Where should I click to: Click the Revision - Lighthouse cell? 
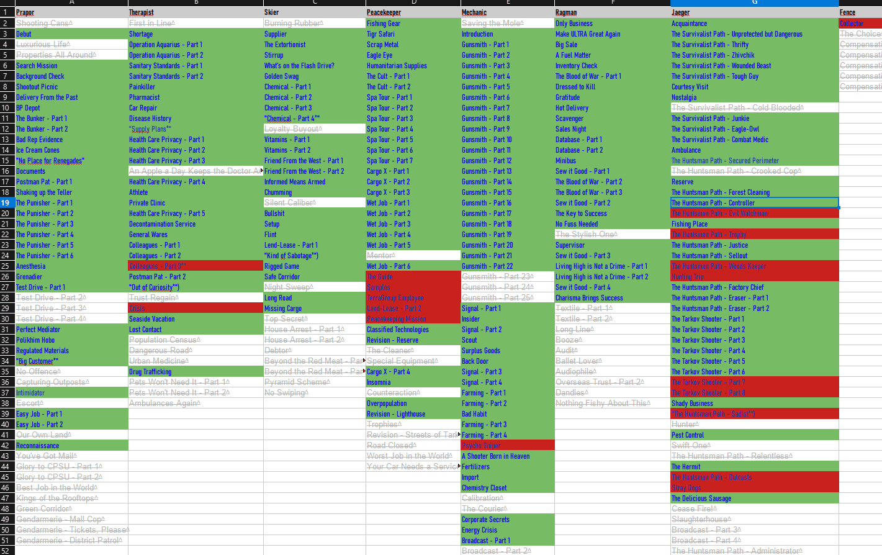pos(413,414)
